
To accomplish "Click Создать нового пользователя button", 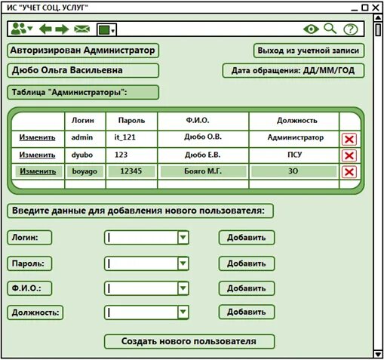I will (189, 341).
